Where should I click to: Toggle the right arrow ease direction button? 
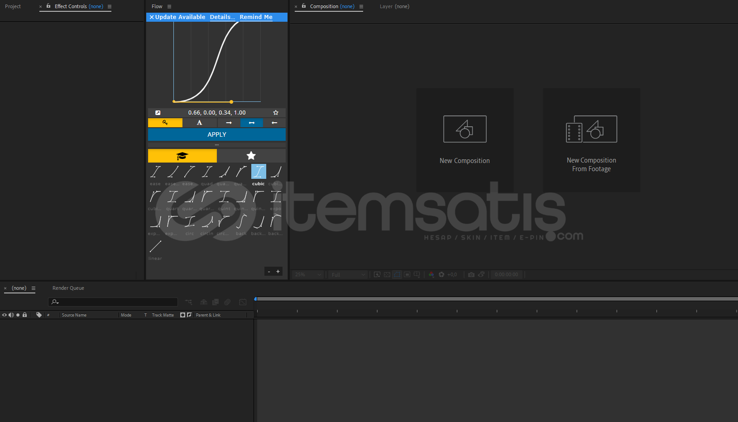tap(229, 123)
